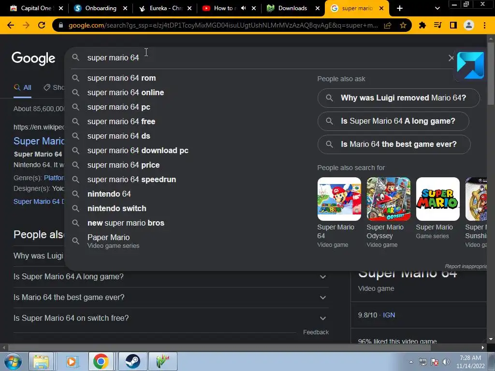This screenshot has width=495, height=371.
Task: Open the Super Mario 64 video game thumbnail
Action: [339, 199]
